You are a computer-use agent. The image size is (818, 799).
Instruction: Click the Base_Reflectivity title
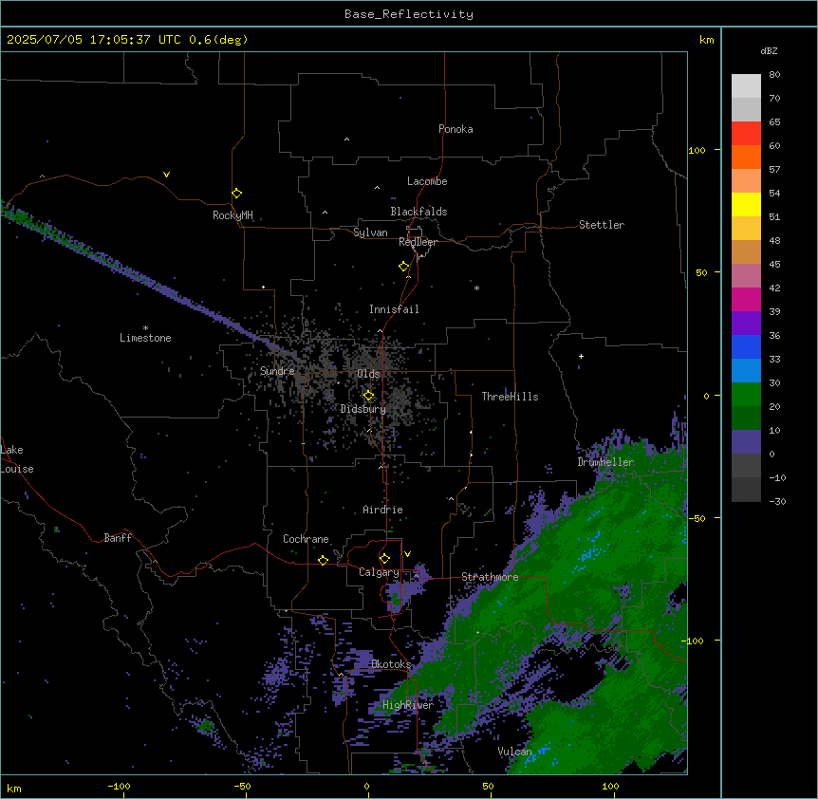click(409, 14)
